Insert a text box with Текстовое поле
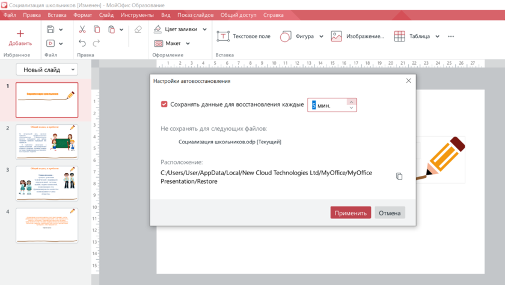Viewport: 505px width, 285px height. (x=244, y=37)
